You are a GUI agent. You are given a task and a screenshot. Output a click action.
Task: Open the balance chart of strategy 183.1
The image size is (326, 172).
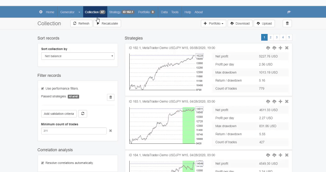(166, 126)
